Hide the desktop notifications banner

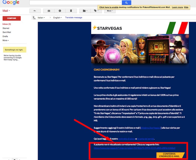tap(186, 7)
